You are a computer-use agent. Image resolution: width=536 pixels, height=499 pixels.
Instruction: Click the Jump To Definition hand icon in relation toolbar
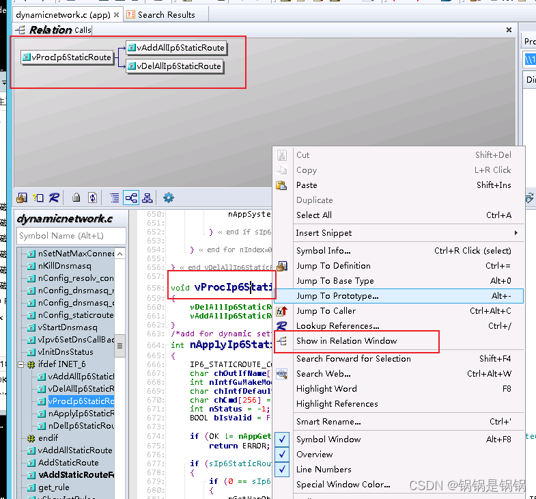[22, 198]
